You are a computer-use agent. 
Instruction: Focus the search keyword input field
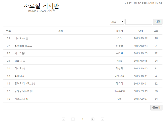click(x=139, y=22)
